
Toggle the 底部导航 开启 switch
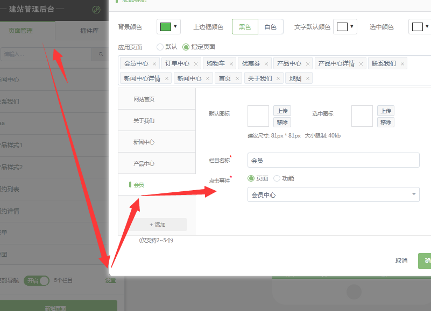tap(37, 280)
